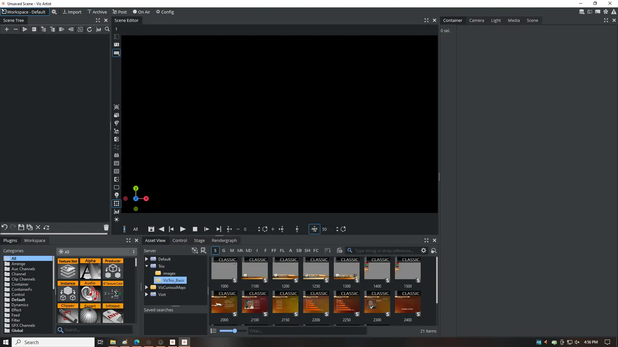Toggle the S scene filter in Asset View

click(215, 250)
